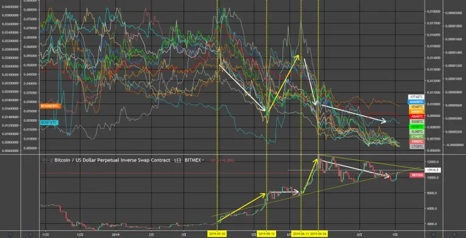Click the 2019 label on time axis
The width and height of the screenshot is (466, 238).
[116, 234]
